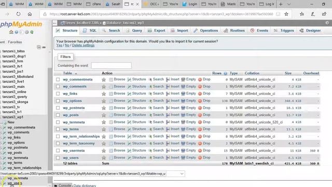Open wp_posts in the navigation tree

point(15,153)
